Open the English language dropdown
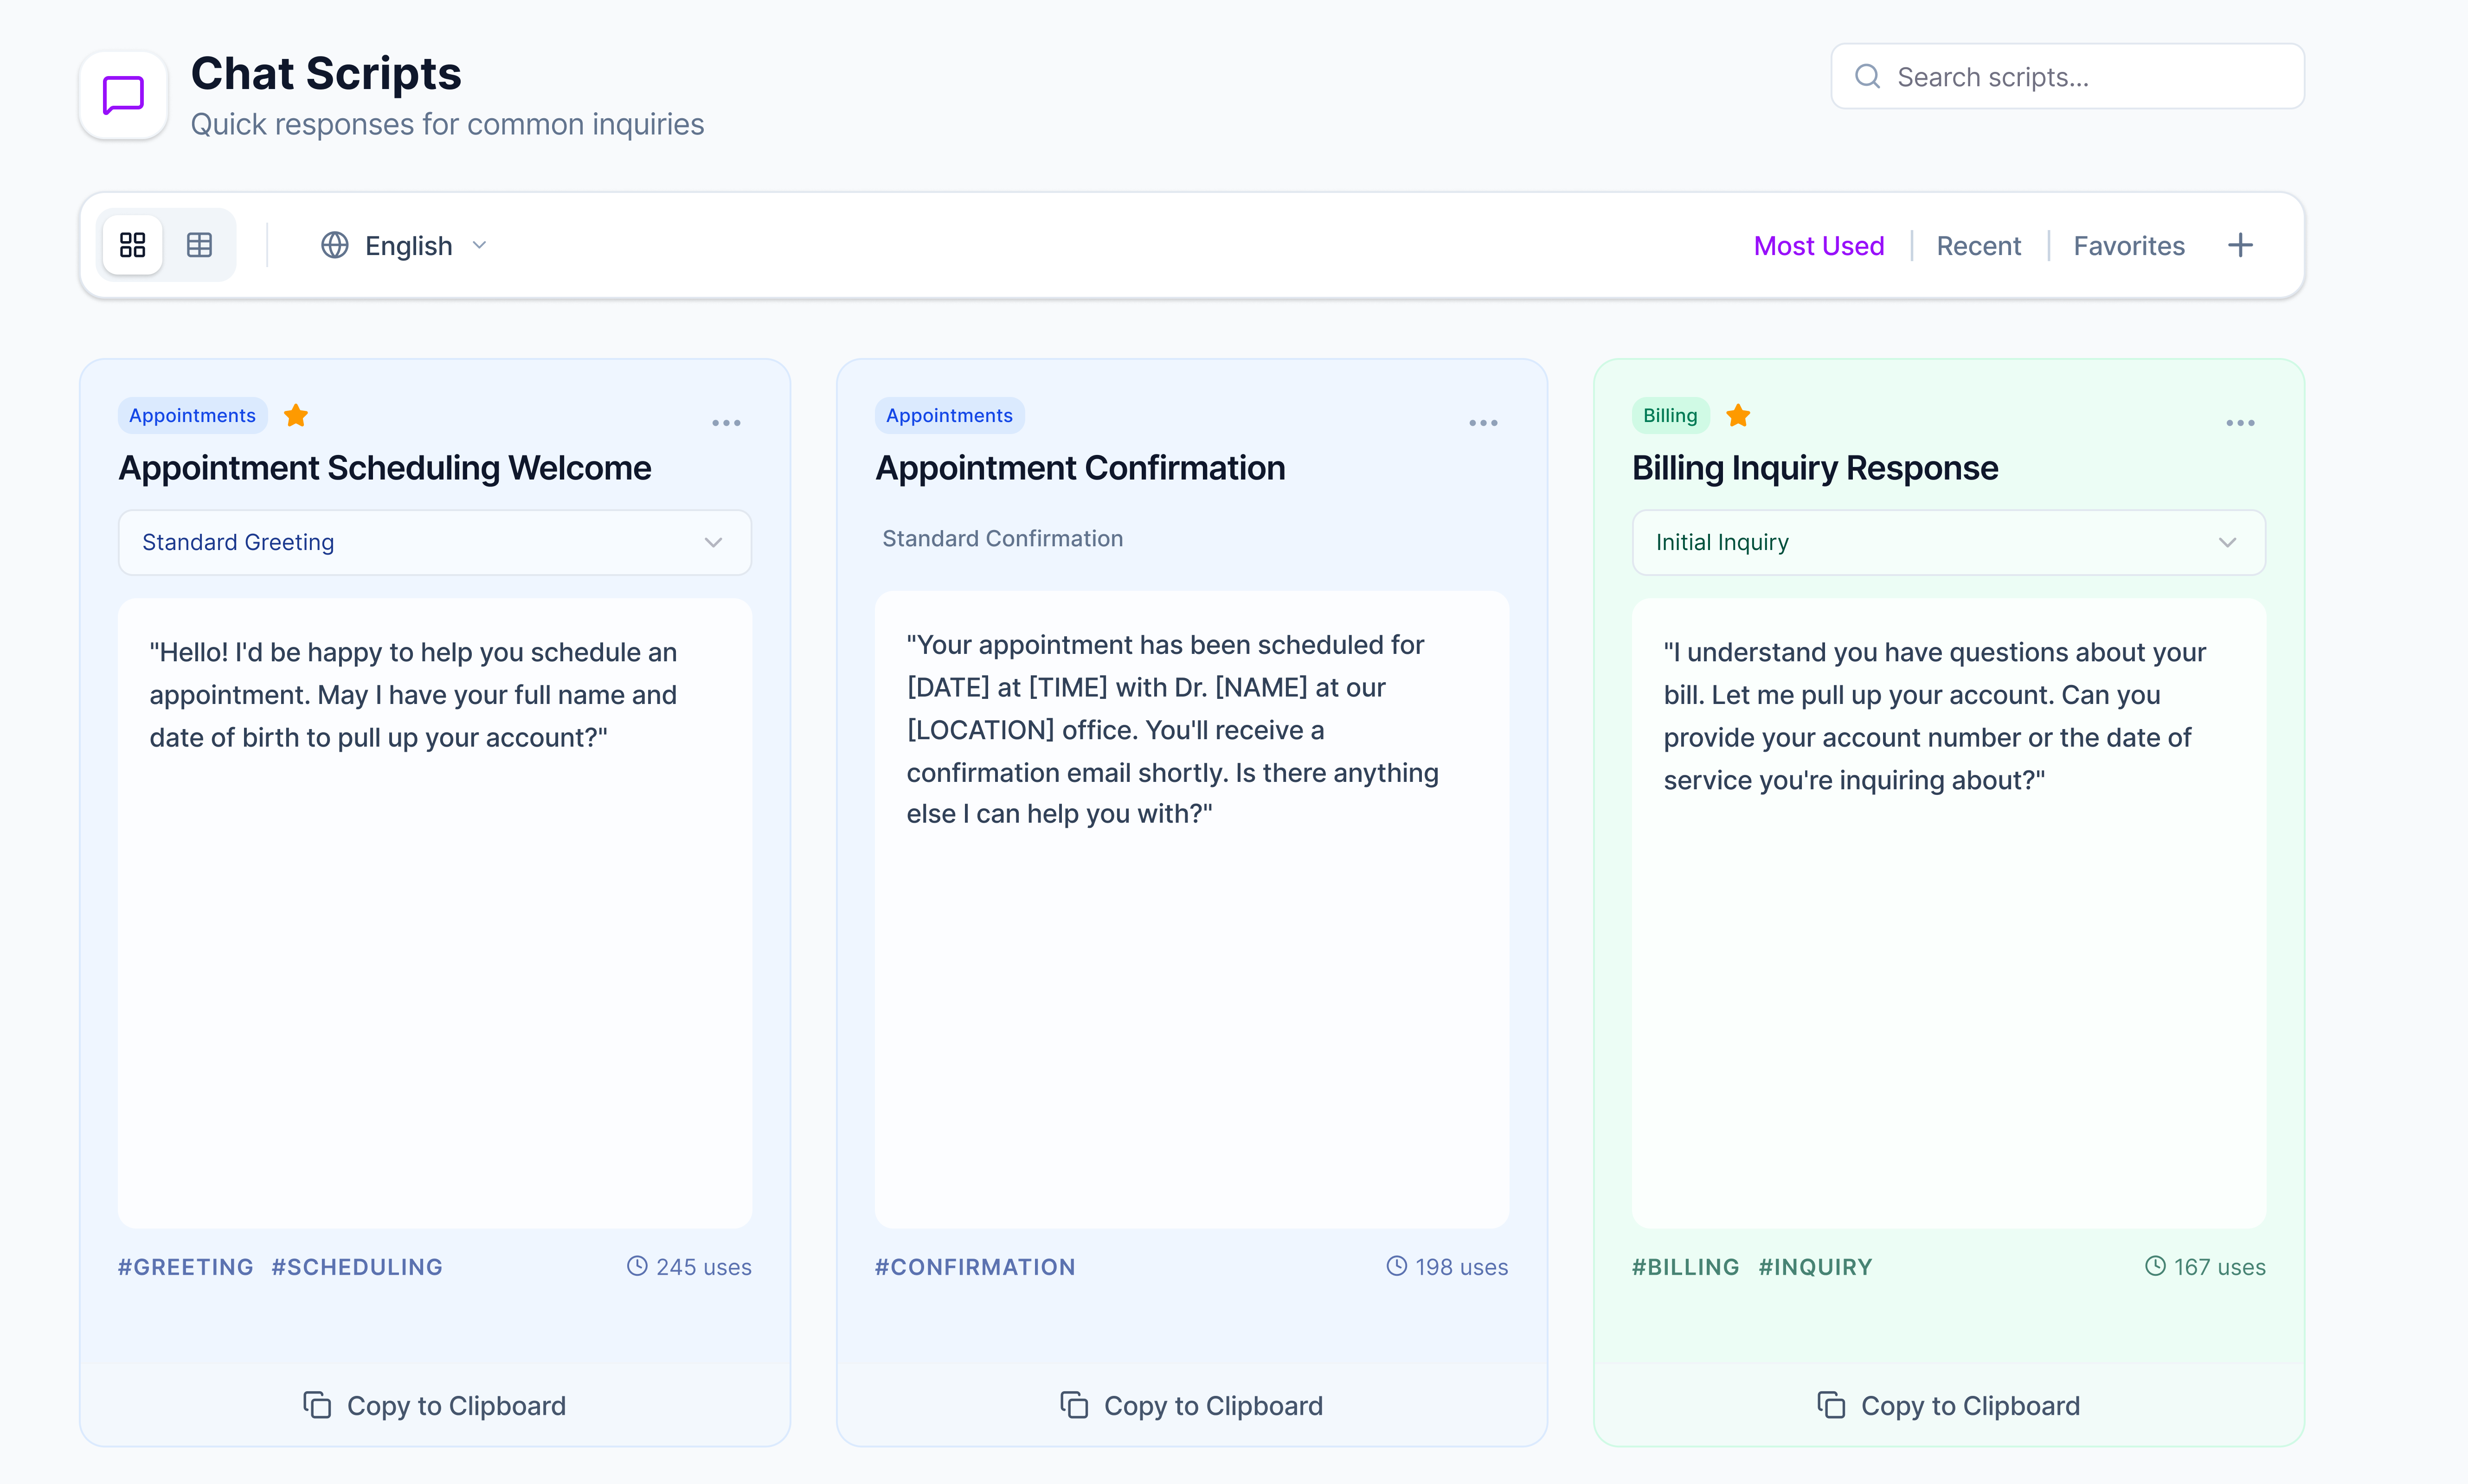2468x1484 pixels. point(404,246)
